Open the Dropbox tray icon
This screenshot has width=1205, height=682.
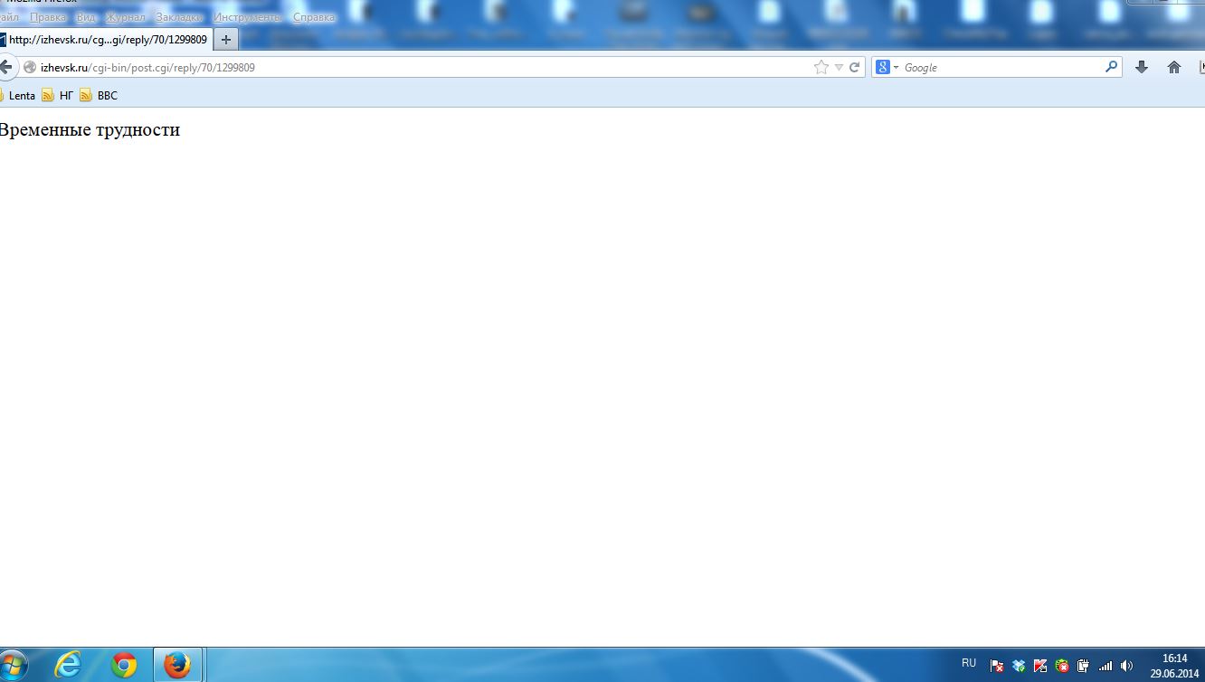click(1019, 666)
